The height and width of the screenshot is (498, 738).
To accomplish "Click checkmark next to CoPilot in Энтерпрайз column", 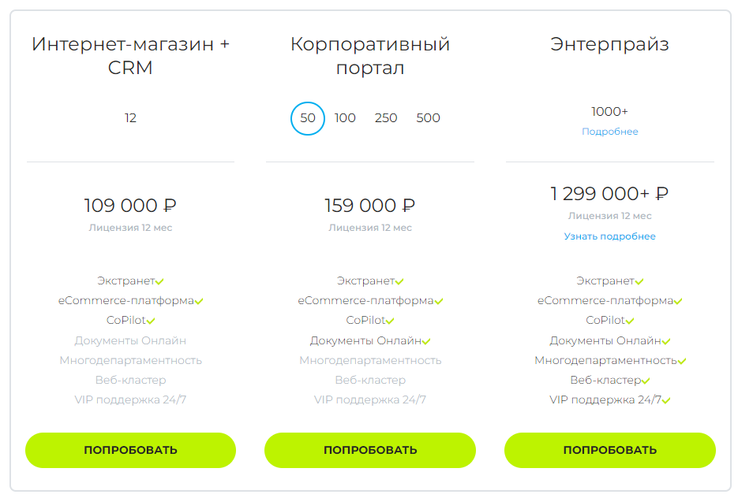I will point(630,321).
